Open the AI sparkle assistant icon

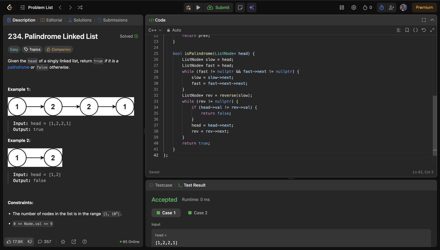[251, 7]
